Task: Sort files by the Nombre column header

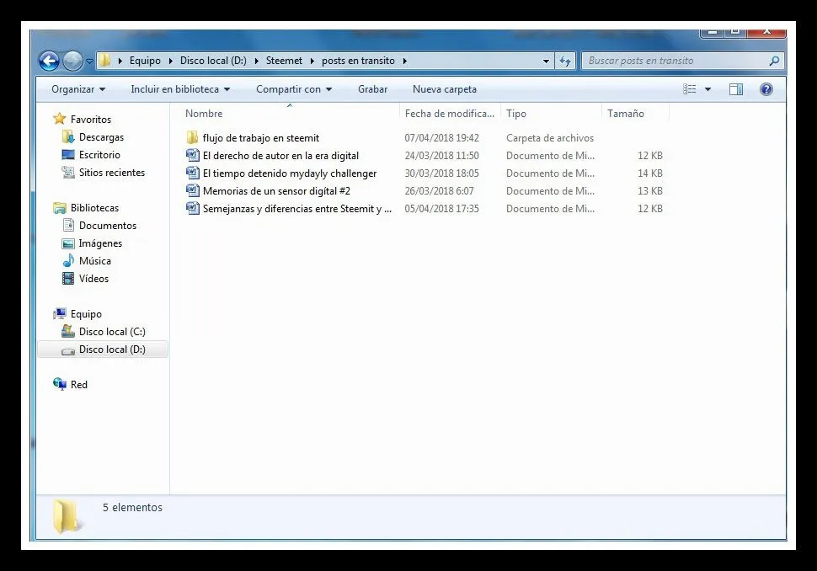Action: point(204,114)
